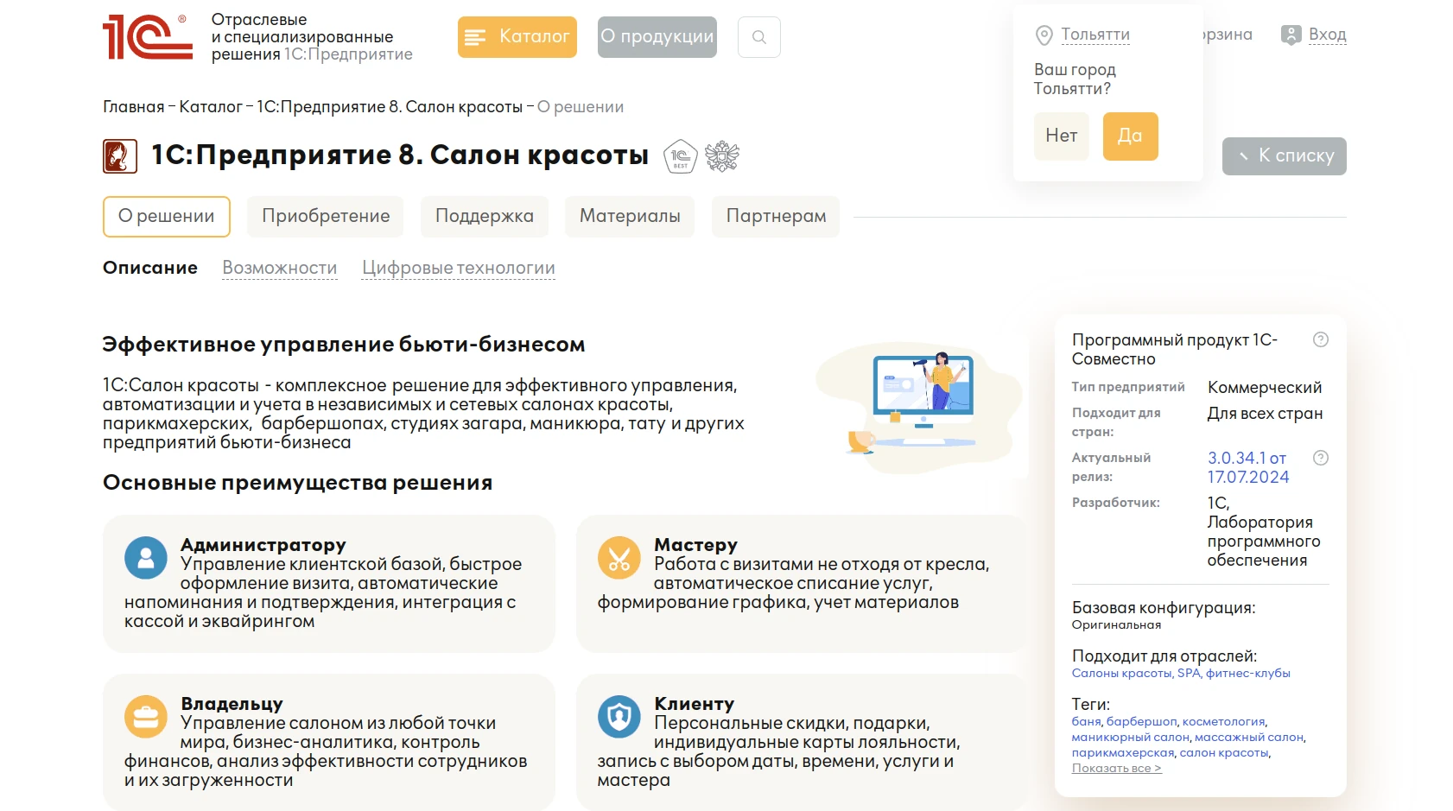Open release 3.0.34.1 от 17.07.2024 link

pos(1248,467)
